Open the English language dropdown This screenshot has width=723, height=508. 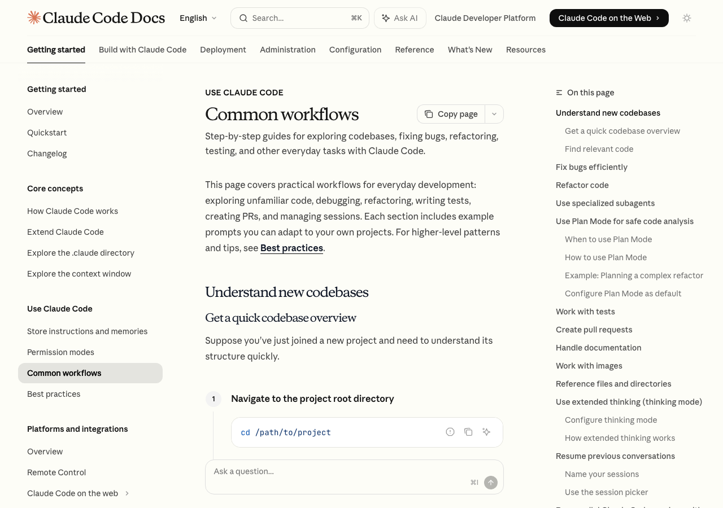click(x=197, y=17)
